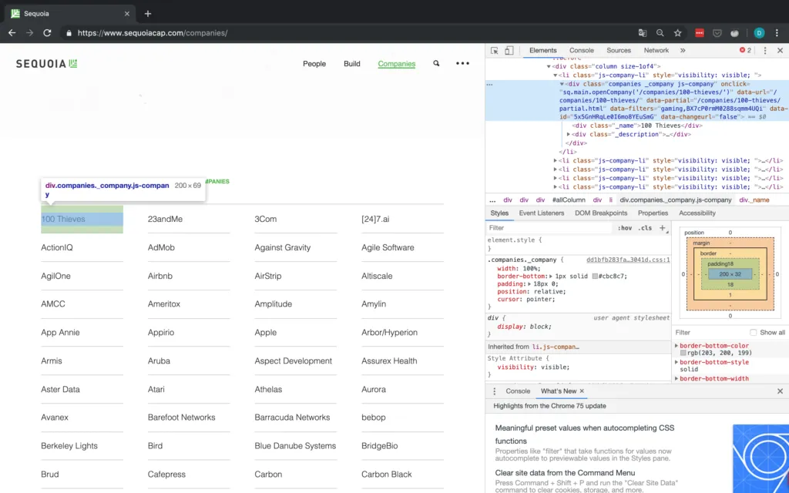Open DevTools customize menu
Viewport: 789px width, 493px height.
(765, 50)
